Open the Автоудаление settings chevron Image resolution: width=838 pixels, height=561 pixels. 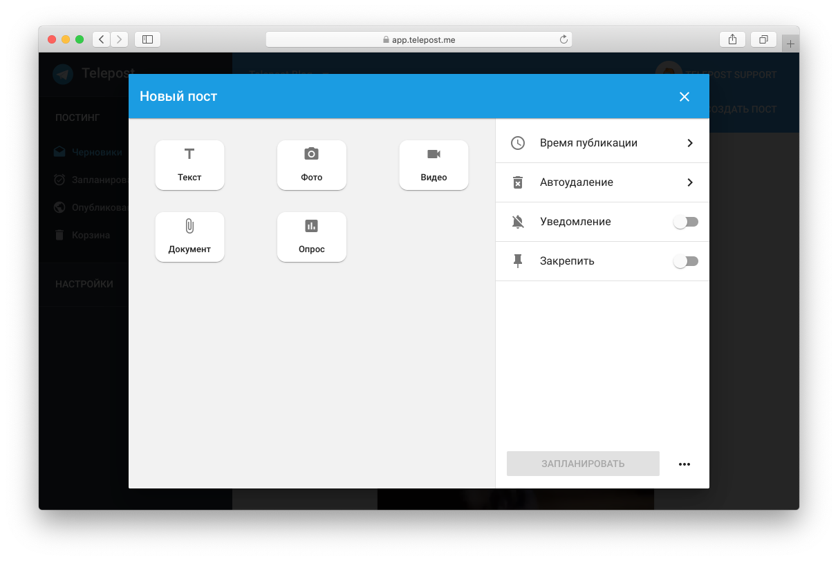689,182
